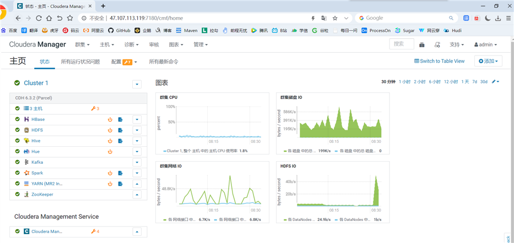Open the HDFS IO chart title
Screen dimensions: 514x243
click(x=288, y=166)
